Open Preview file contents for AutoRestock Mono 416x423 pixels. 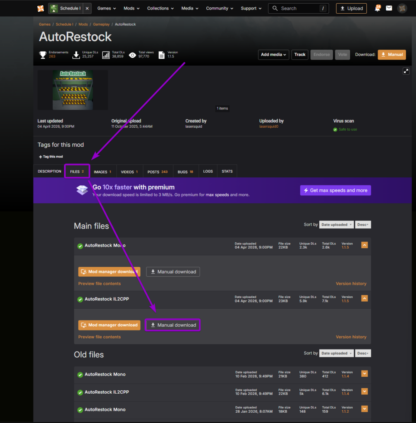pos(99,283)
